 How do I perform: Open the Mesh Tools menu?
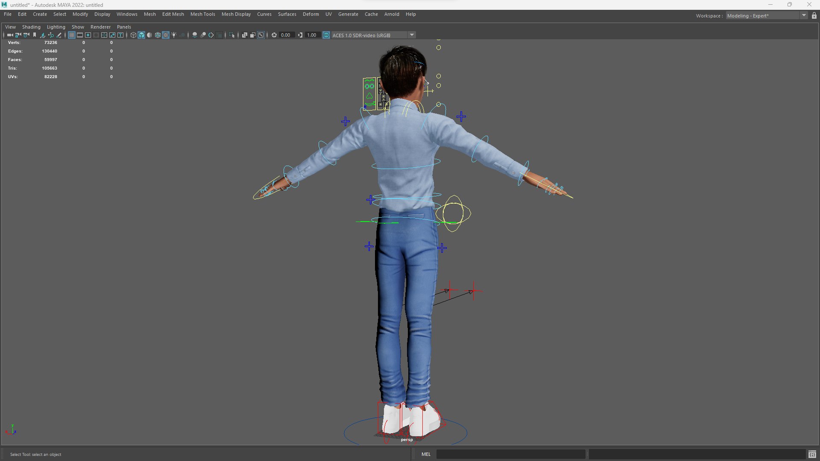202,14
